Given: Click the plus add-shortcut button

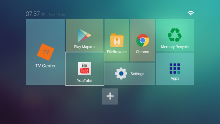Looking at the screenshot, I should point(110,96).
